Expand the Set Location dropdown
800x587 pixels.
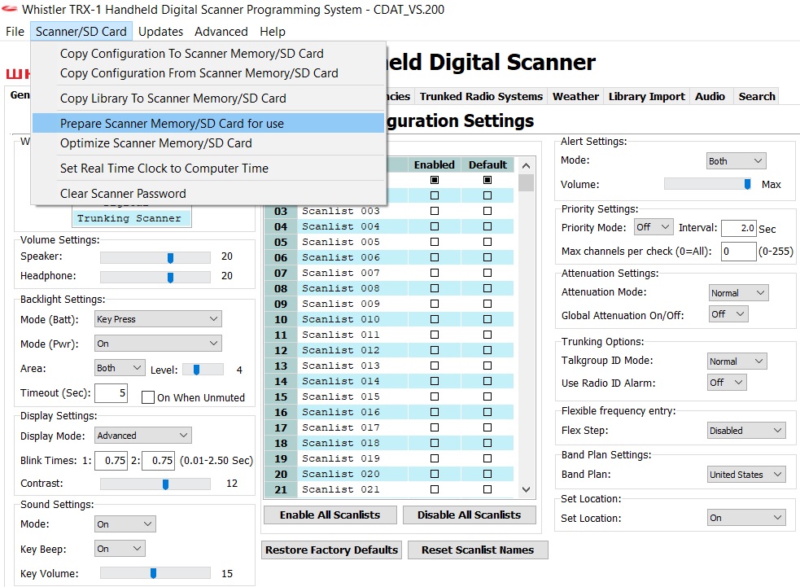[x=746, y=518]
